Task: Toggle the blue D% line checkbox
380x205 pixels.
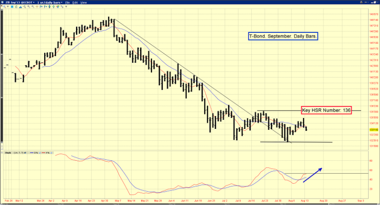Action: (x=40, y=153)
